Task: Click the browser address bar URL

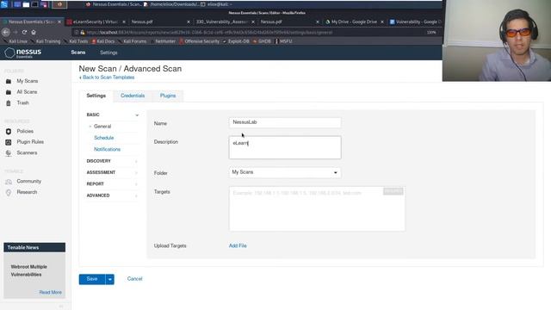Action: click(209, 33)
